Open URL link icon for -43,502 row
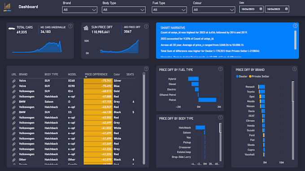Screen dimensions: 305x171 tap(13, 118)
